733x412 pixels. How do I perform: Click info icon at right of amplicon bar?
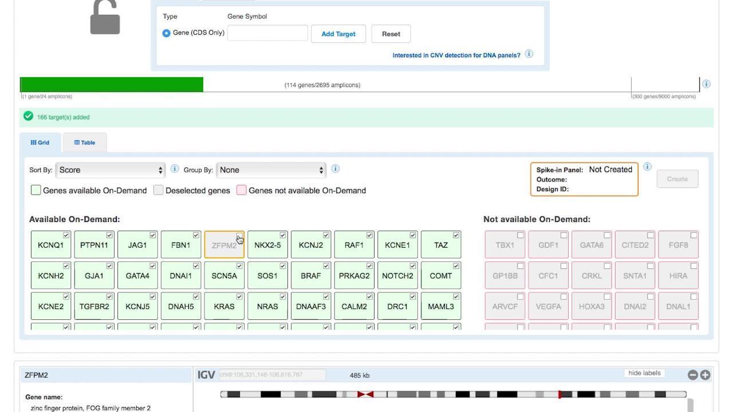point(706,84)
